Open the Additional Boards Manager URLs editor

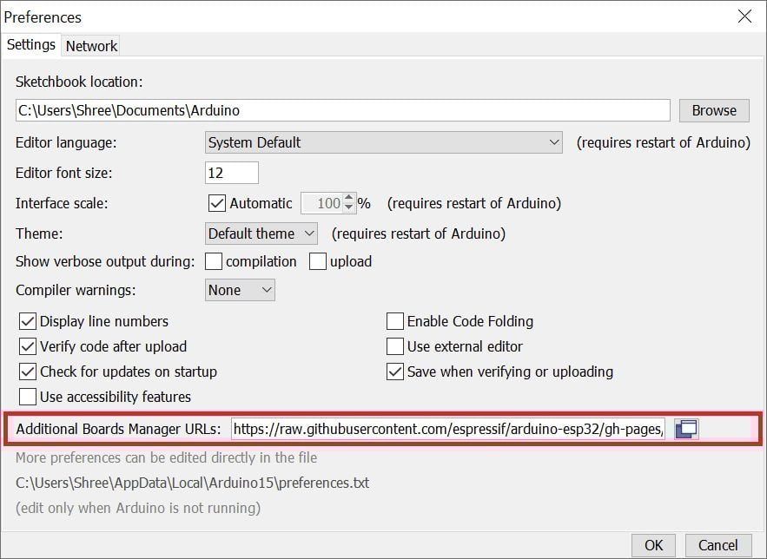tap(686, 428)
